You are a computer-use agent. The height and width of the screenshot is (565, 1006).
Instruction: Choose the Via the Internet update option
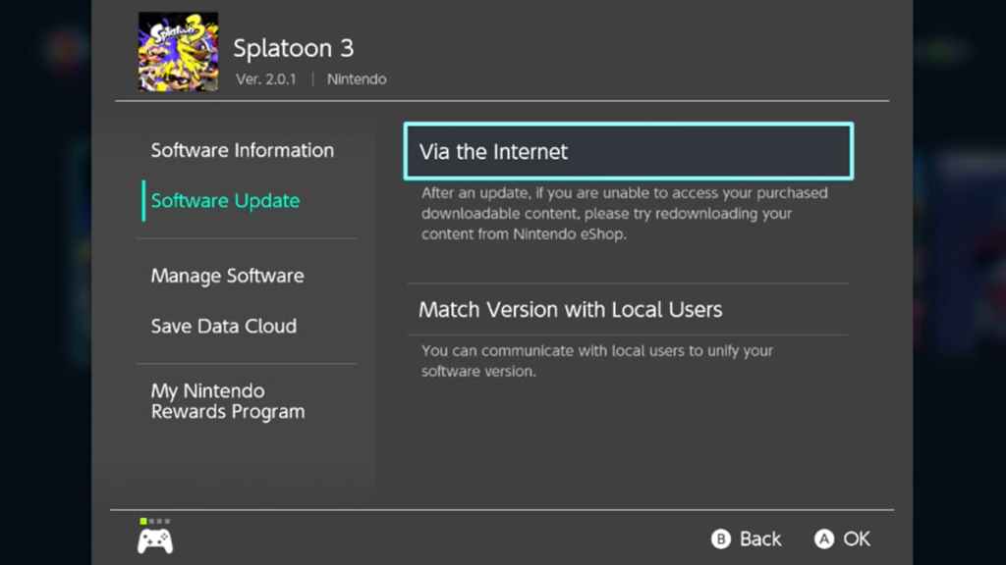coord(628,152)
